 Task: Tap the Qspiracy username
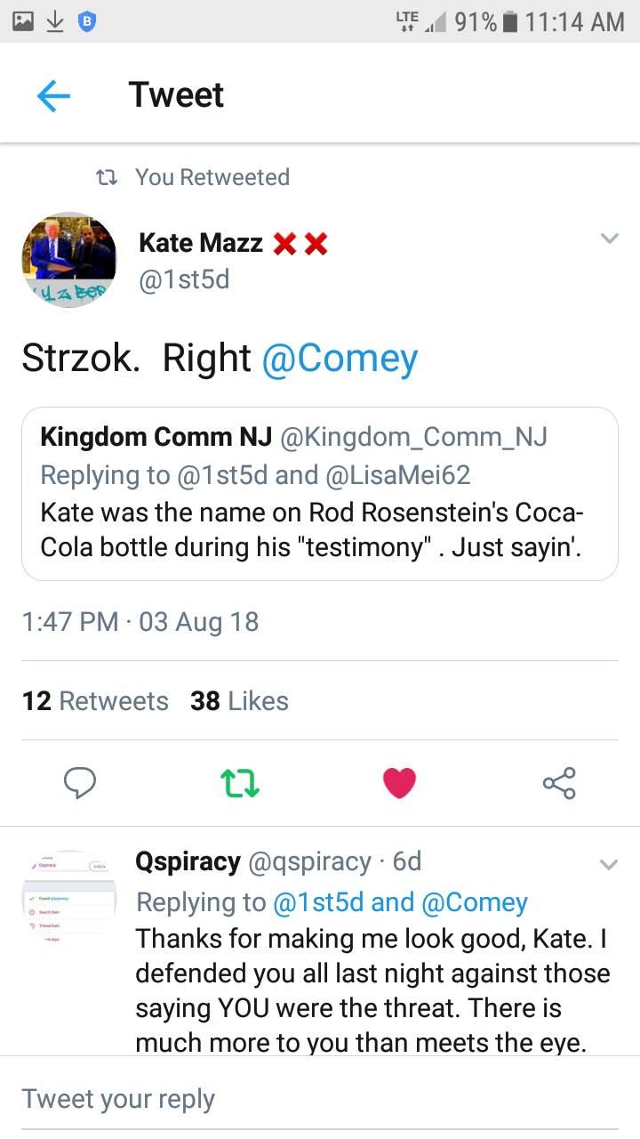click(x=188, y=861)
